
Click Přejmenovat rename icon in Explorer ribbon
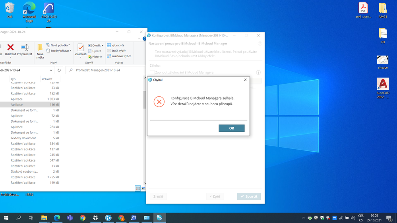click(25, 50)
